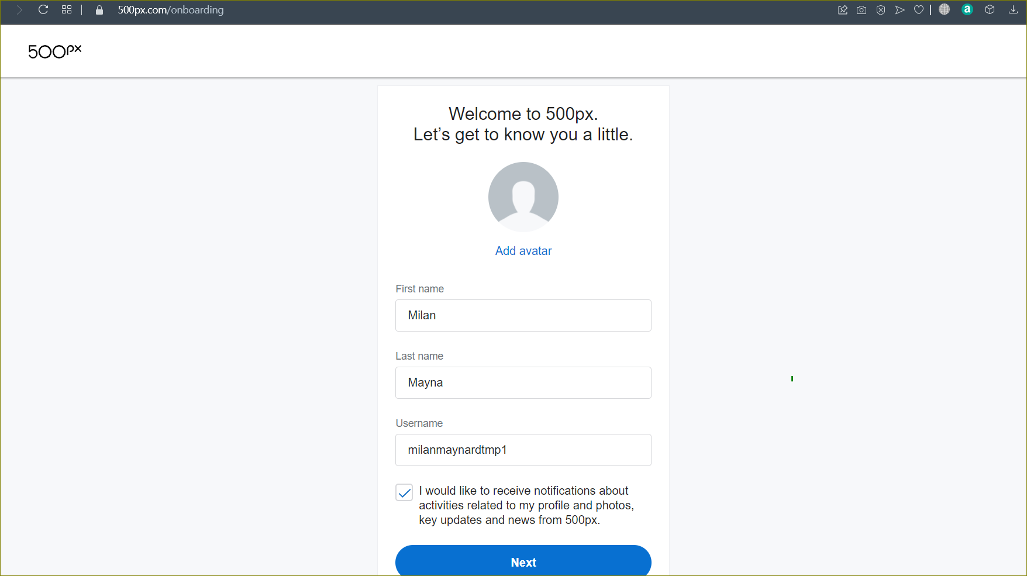Open downloads with the download arrow icon

pyautogui.click(x=1014, y=9)
